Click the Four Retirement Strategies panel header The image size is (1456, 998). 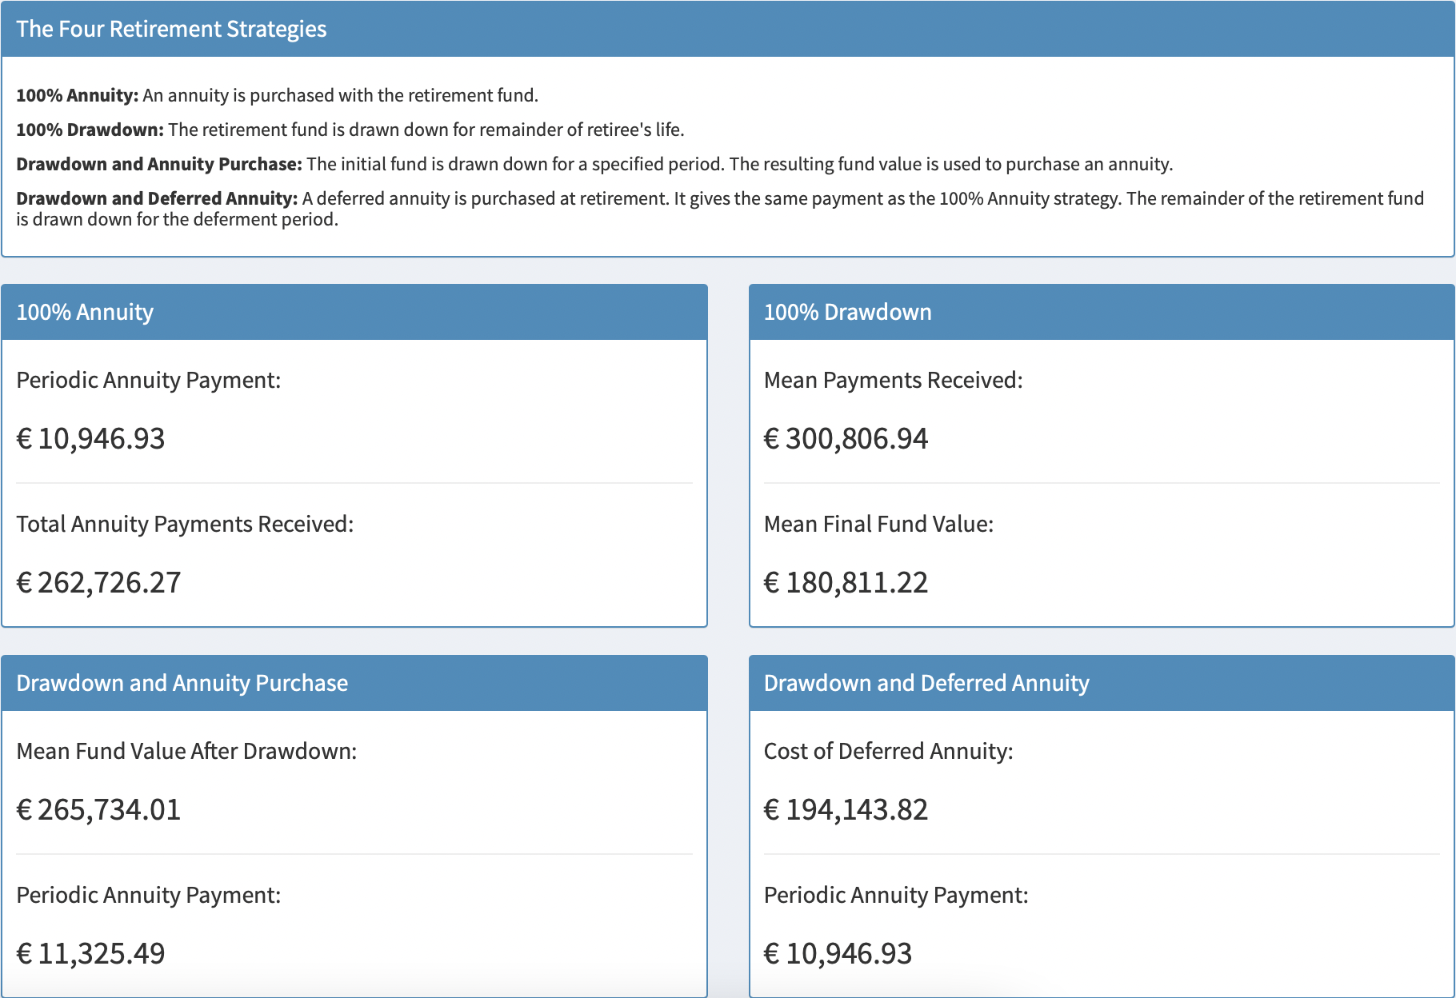pos(171,29)
